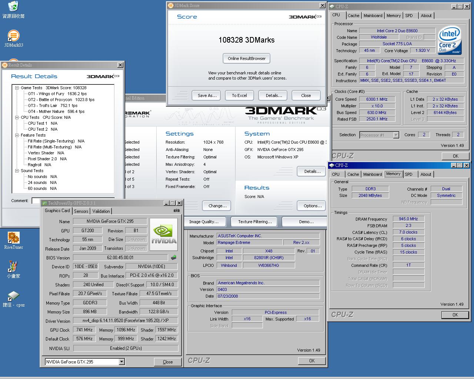This screenshot has height=379, width=474.
Task: Click the CPU-Z Memory window title icon
Action: tap(331, 165)
